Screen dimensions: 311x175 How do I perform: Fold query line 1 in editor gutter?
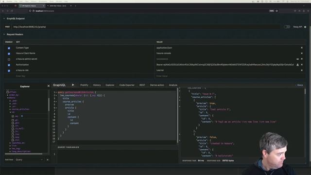click(x=56, y=92)
